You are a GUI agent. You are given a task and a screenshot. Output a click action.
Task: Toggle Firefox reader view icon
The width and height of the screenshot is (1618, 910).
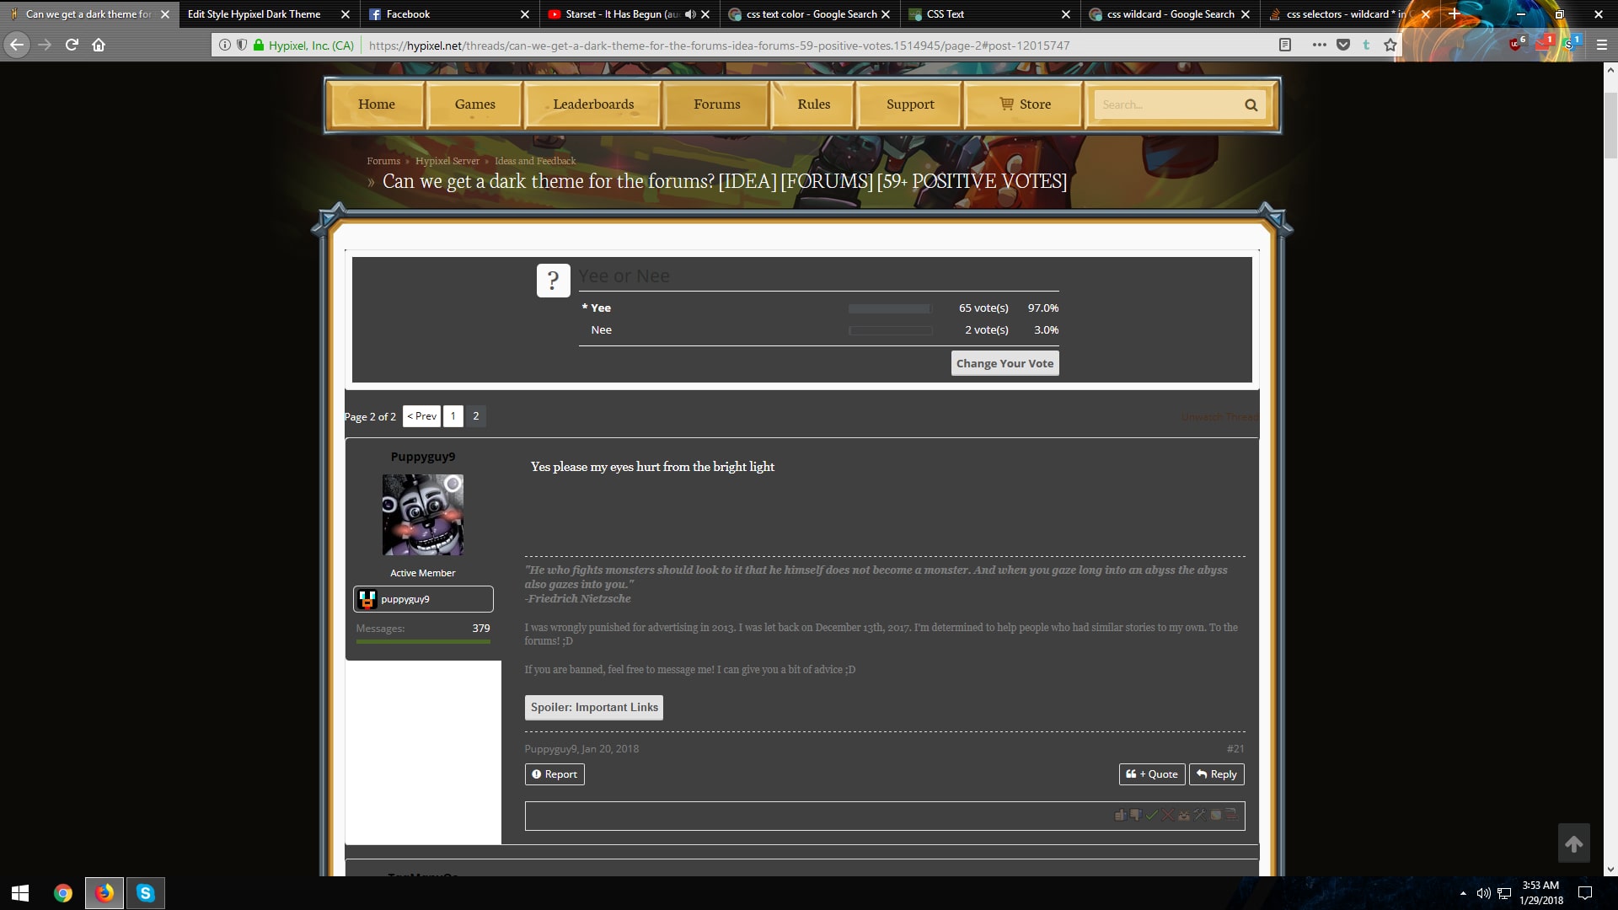pos(1284,45)
